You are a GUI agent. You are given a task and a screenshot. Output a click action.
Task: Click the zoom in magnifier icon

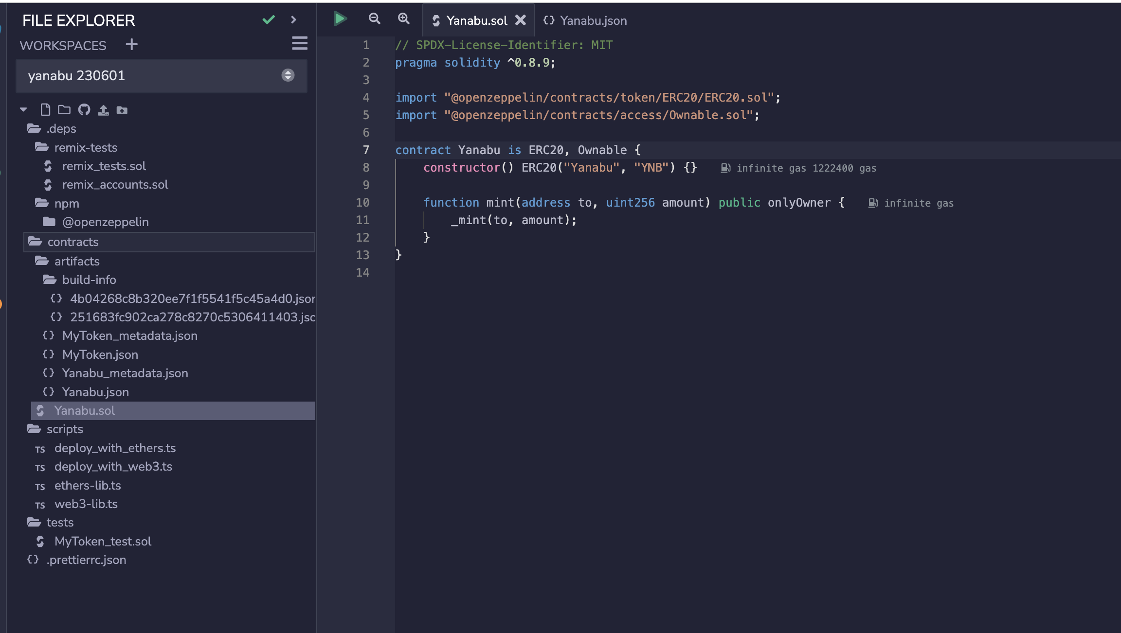[x=403, y=19]
